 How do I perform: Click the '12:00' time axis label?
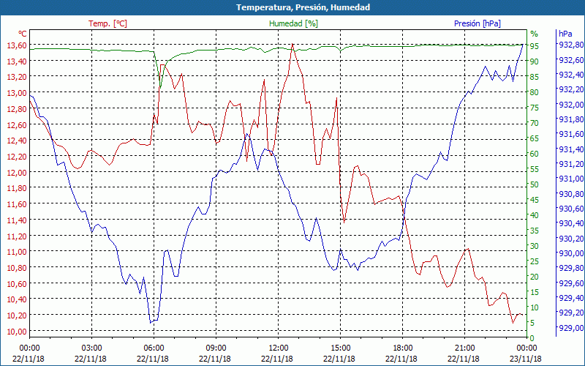coord(279,348)
